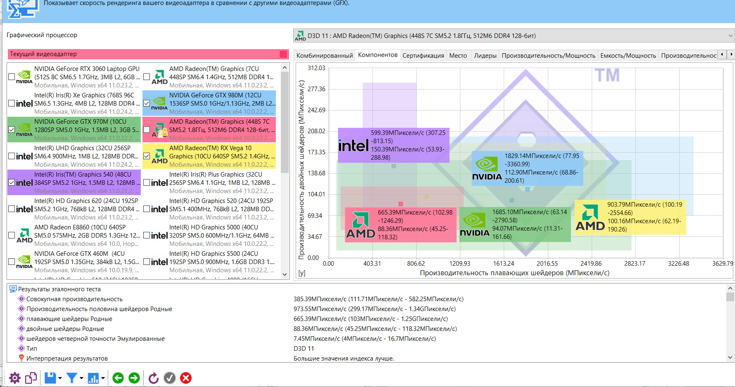Uncheck the Radeon RX Vega 10 checkbox
The height and width of the screenshot is (387, 735).
147,156
